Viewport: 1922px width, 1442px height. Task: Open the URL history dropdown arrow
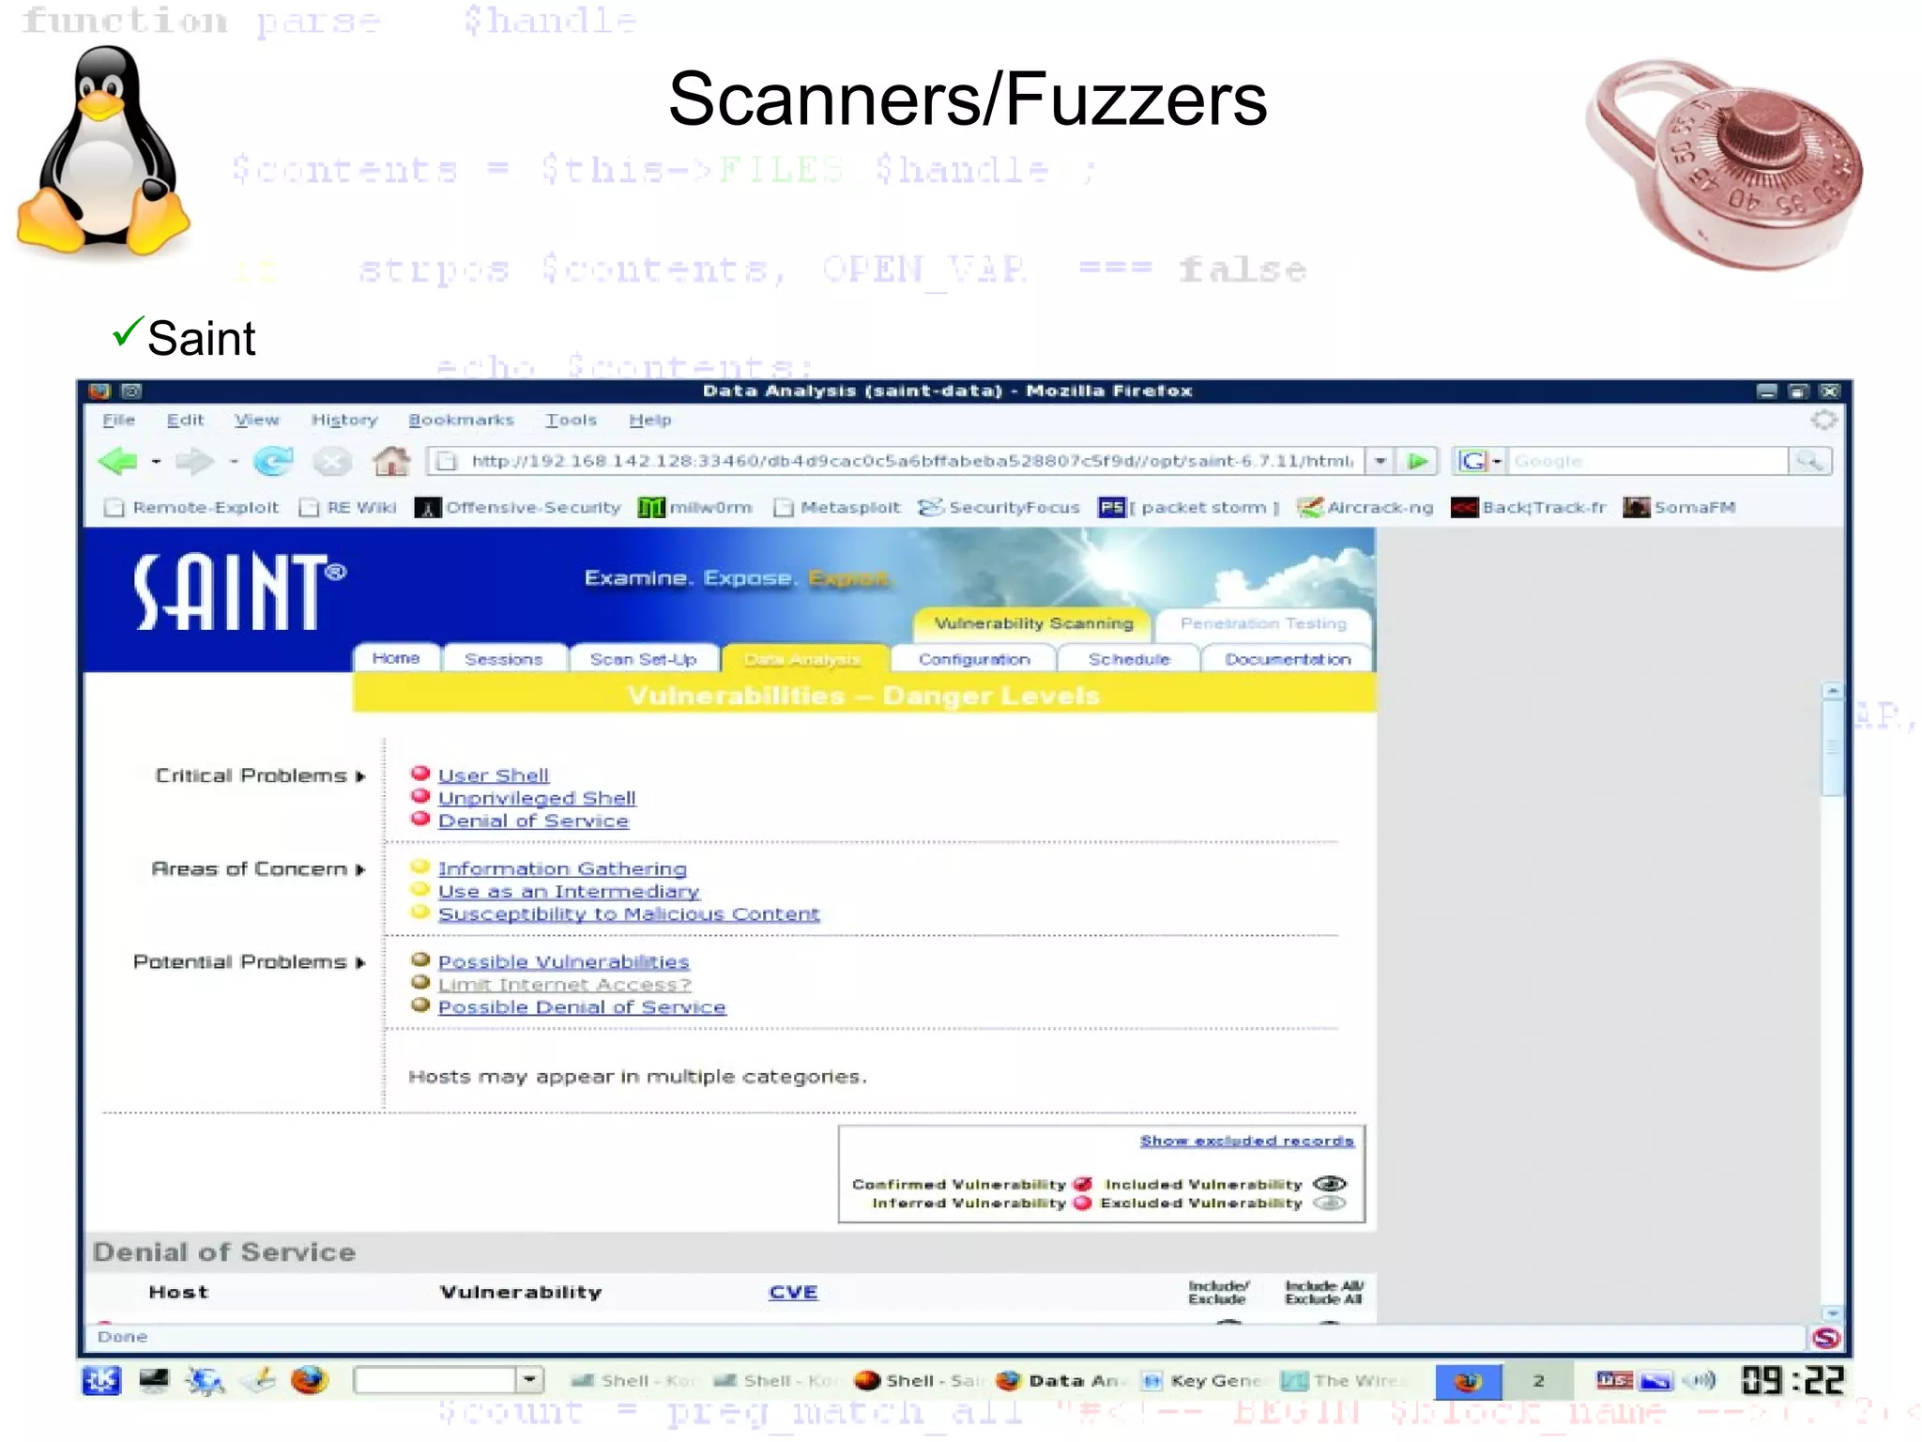(1380, 461)
